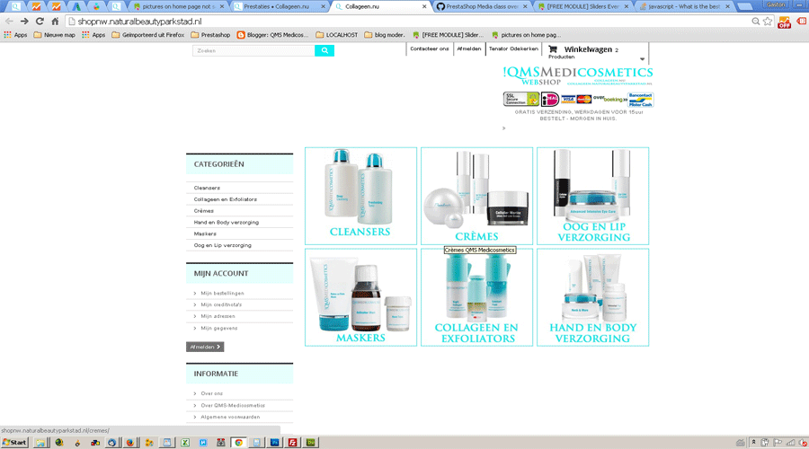Open the Crèmes sidebar category
Image resolution: width=809 pixels, height=449 pixels.
[203, 211]
